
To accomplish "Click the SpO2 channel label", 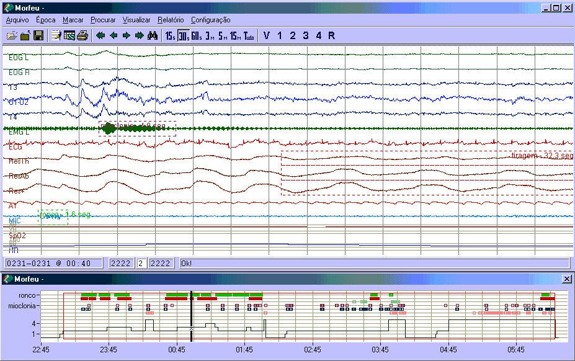I will click(17, 236).
